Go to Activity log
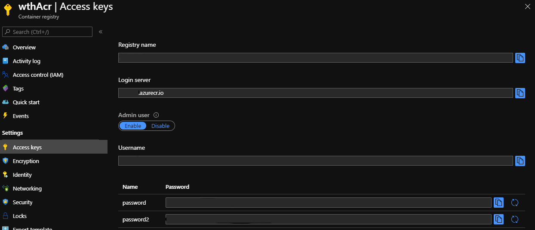 (26, 61)
